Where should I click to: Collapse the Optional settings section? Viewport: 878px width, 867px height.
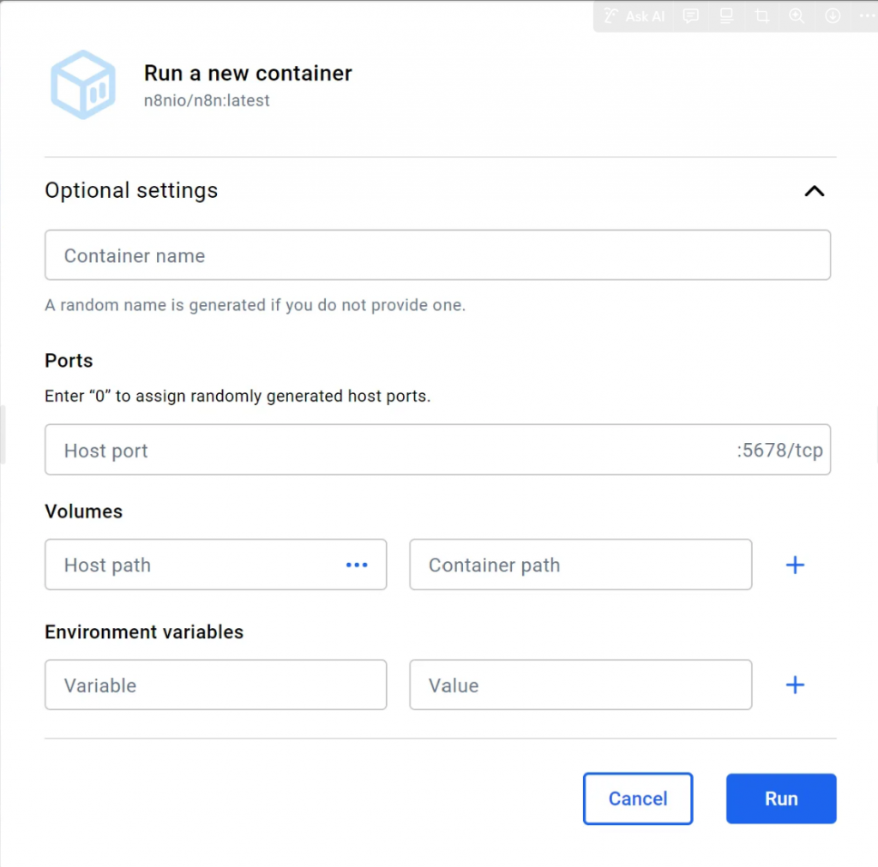click(x=814, y=191)
